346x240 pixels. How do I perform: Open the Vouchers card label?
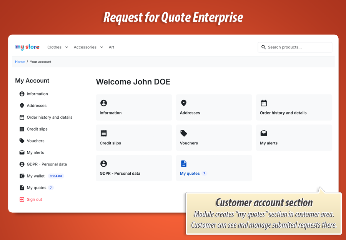[x=189, y=143]
